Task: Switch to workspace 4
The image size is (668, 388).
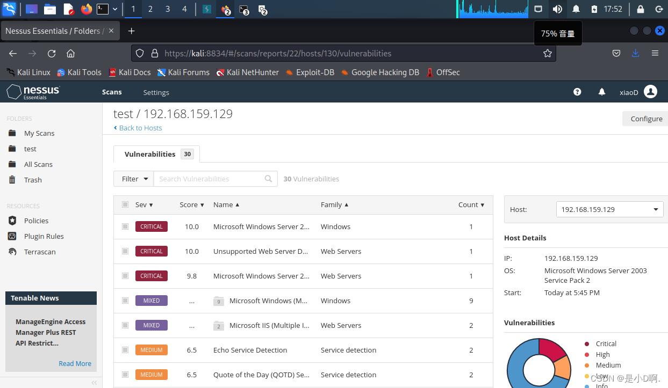Action: pos(185,9)
